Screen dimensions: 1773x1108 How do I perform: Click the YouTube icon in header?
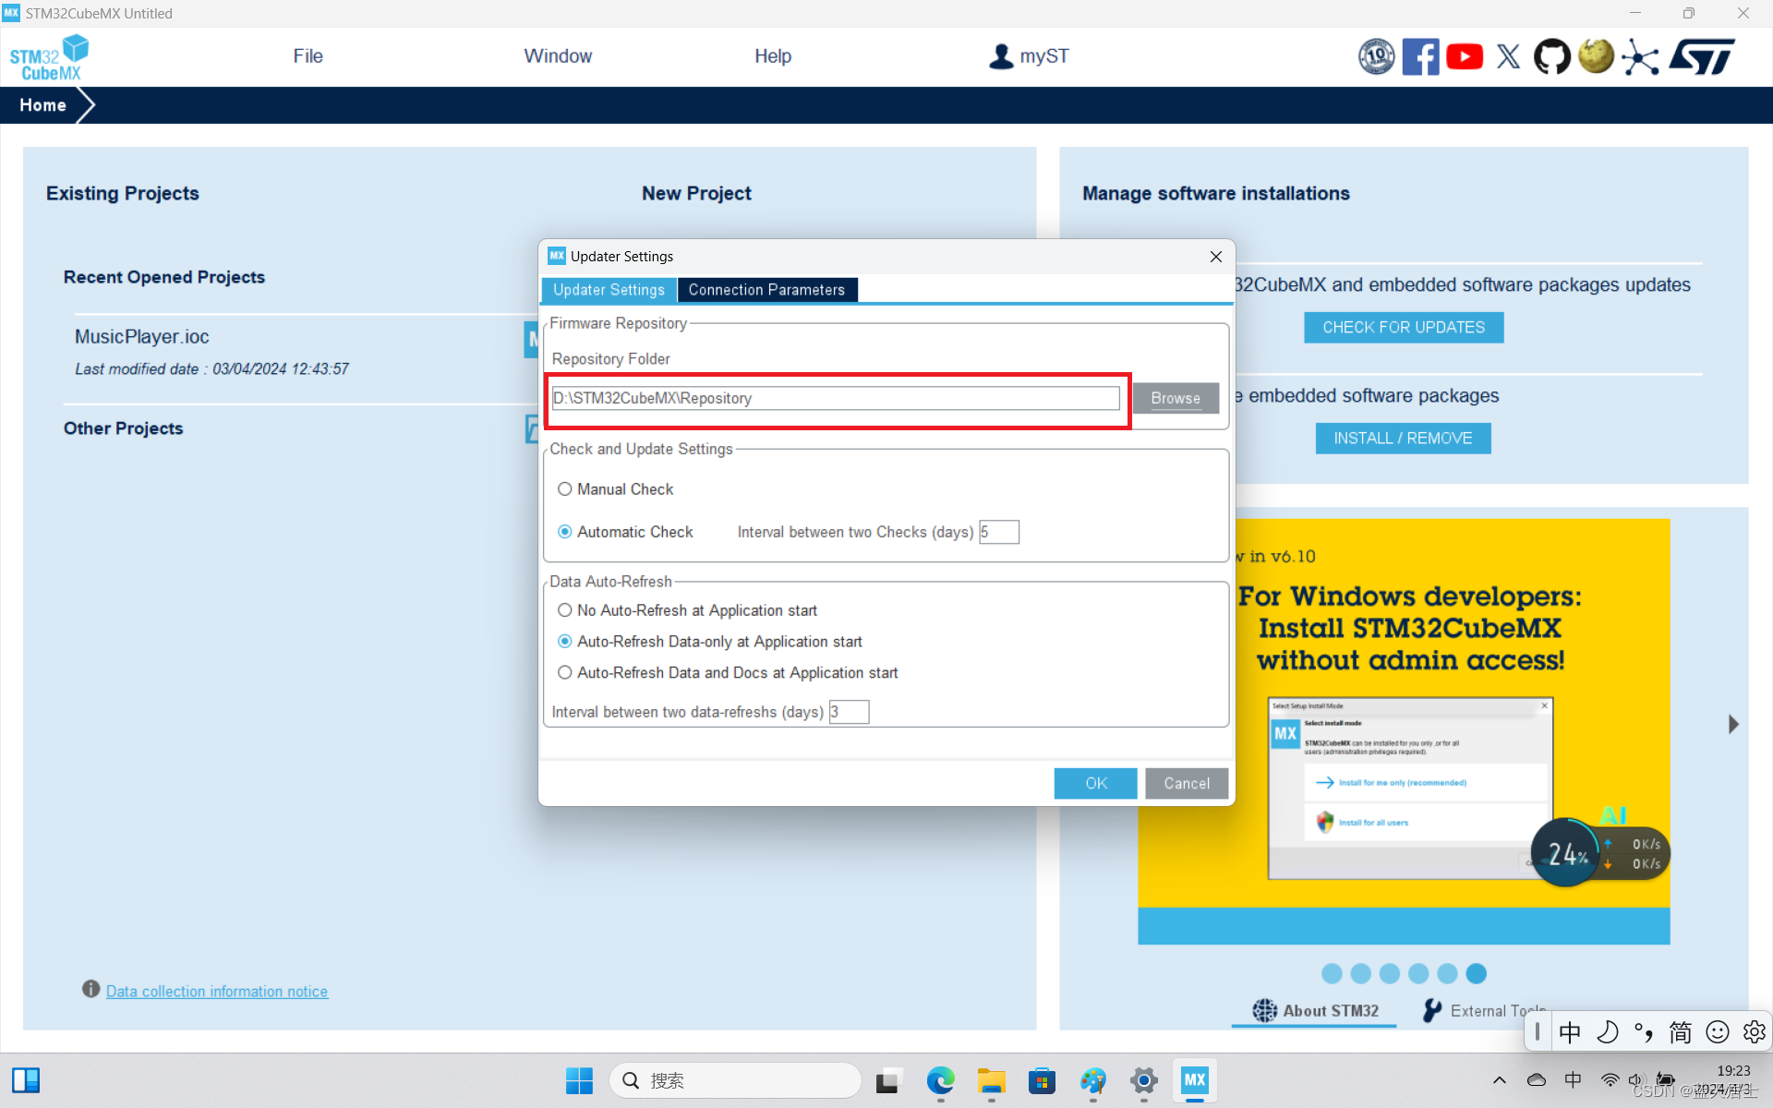[1465, 57]
